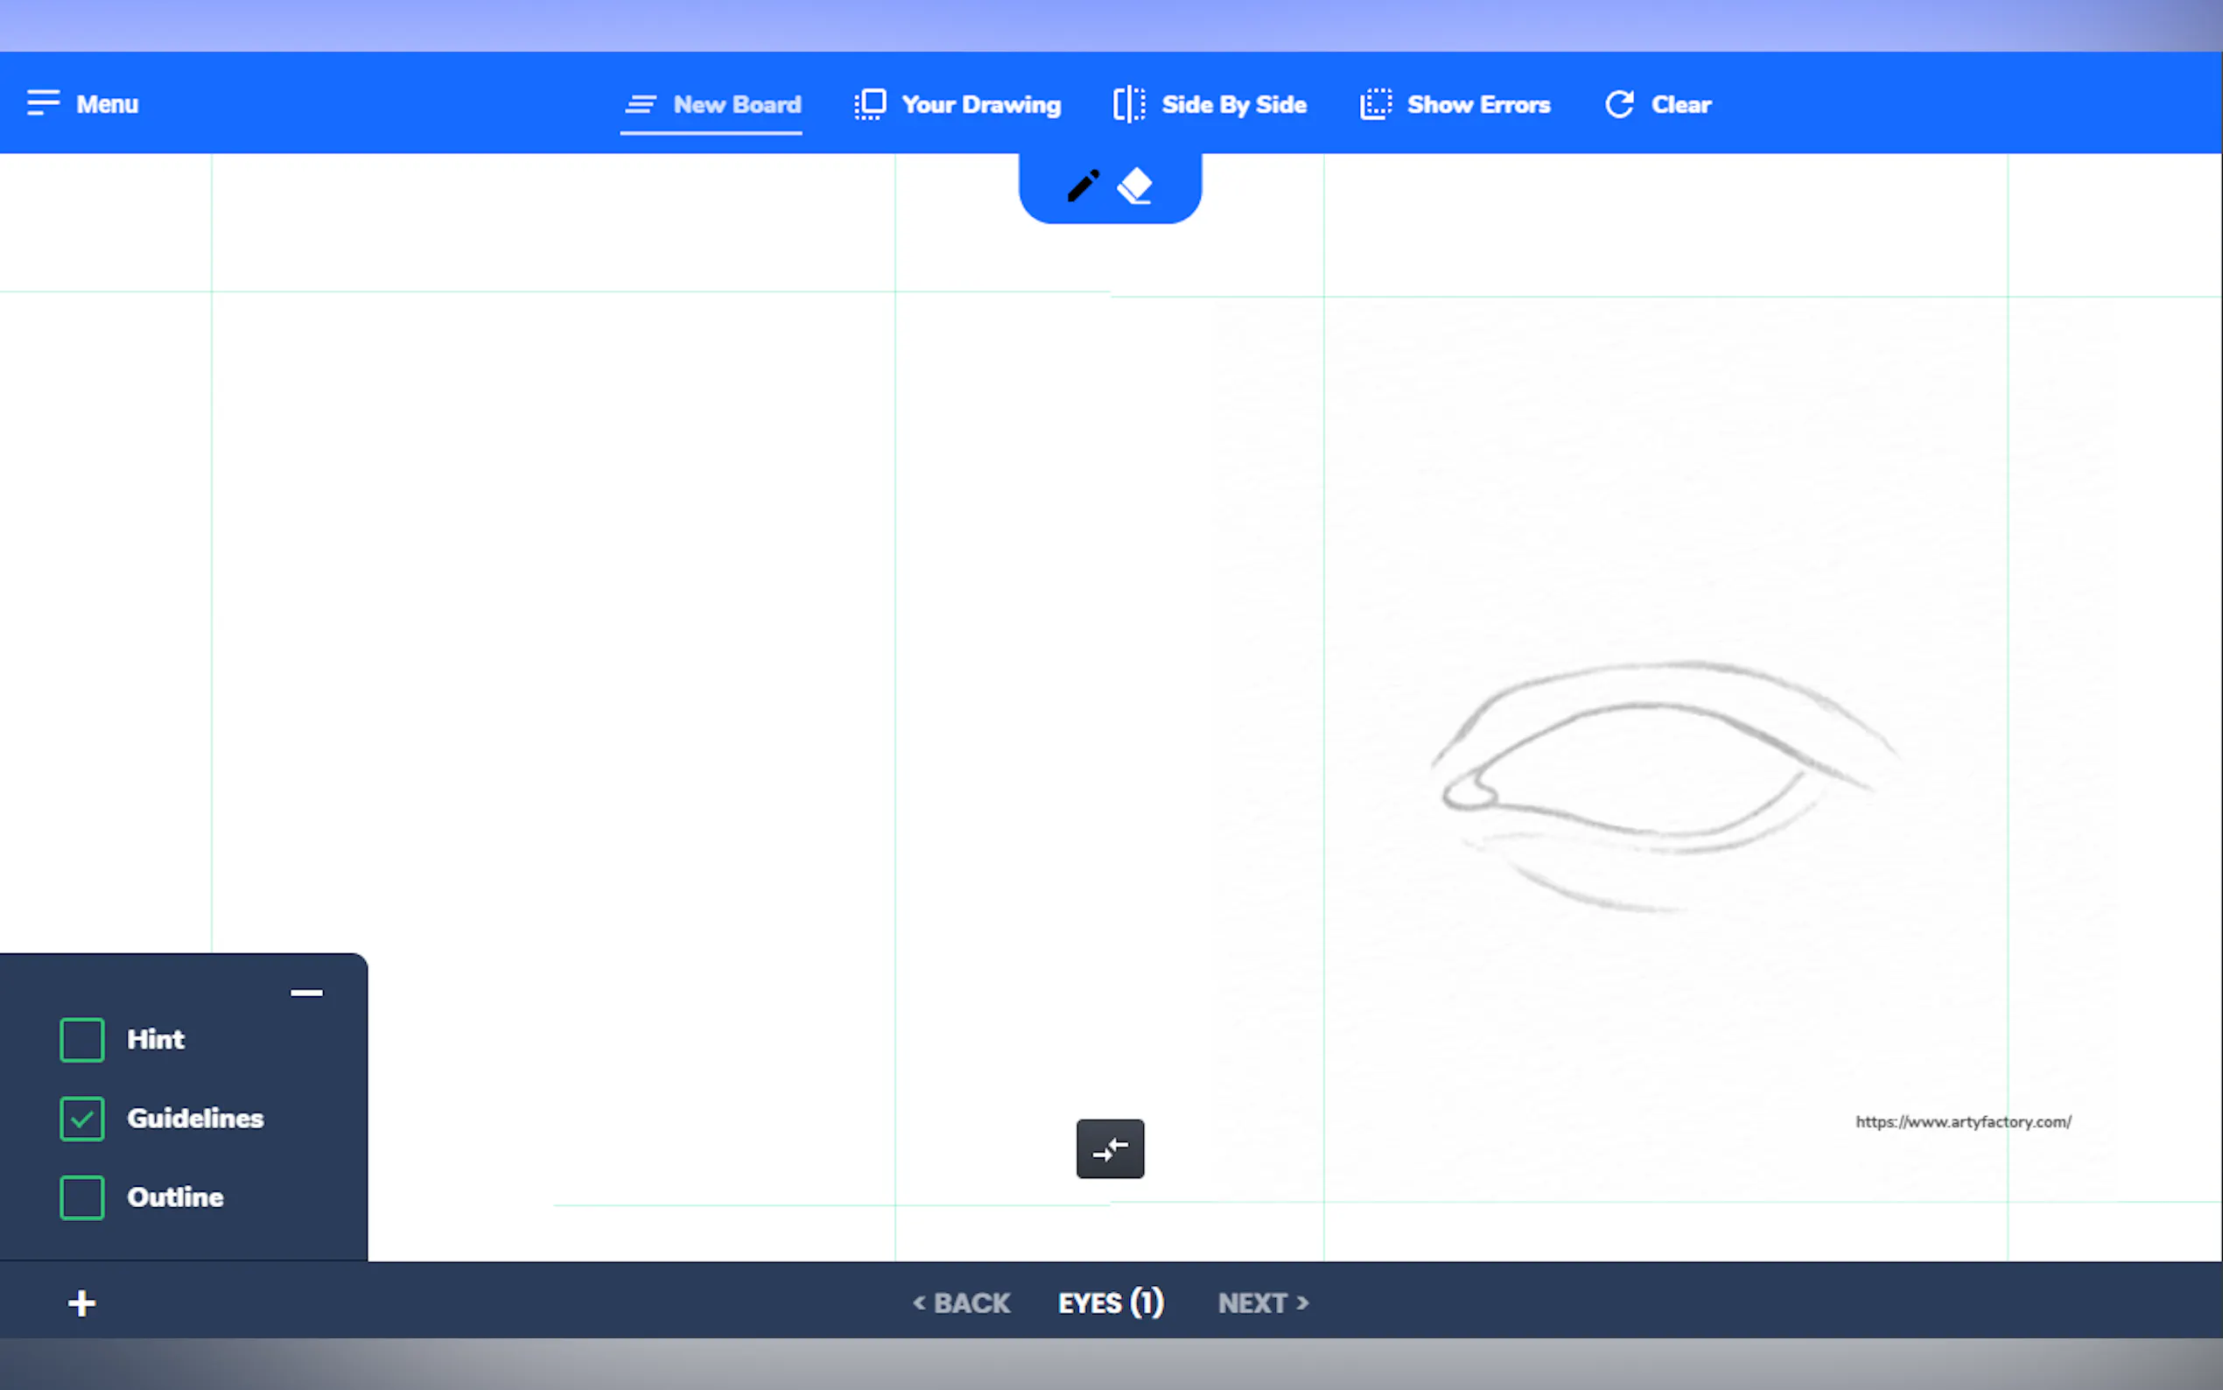Uncheck the Guidelines checkbox
The height and width of the screenshot is (1390, 2223).
point(81,1119)
